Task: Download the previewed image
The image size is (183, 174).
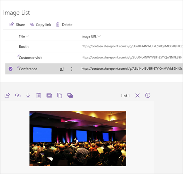Action: pos(28,96)
